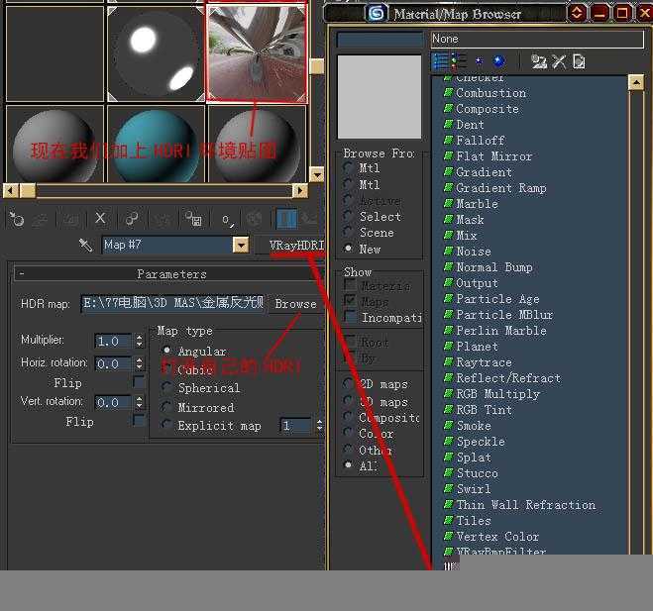Select the Spherical map type
The image size is (653, 611).
pos(166,387)
